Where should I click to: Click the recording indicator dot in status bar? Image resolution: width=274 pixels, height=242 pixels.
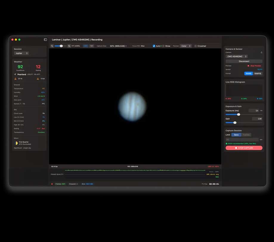[x=51, y=184]
